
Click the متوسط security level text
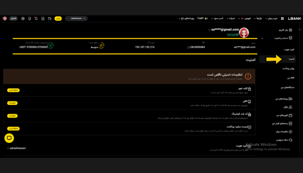[94, 48]
